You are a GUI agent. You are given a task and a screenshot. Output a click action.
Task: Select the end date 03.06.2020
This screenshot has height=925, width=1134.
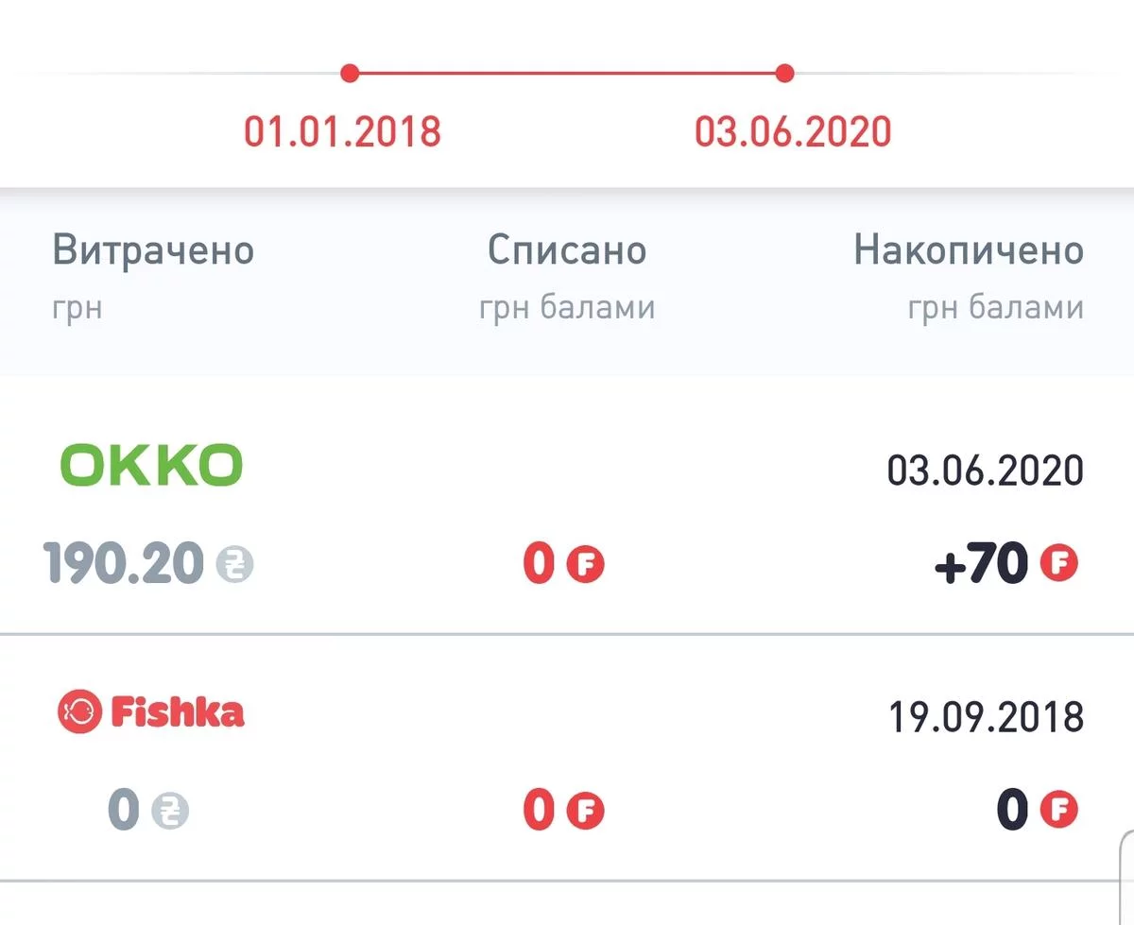(x=793, y=131)
